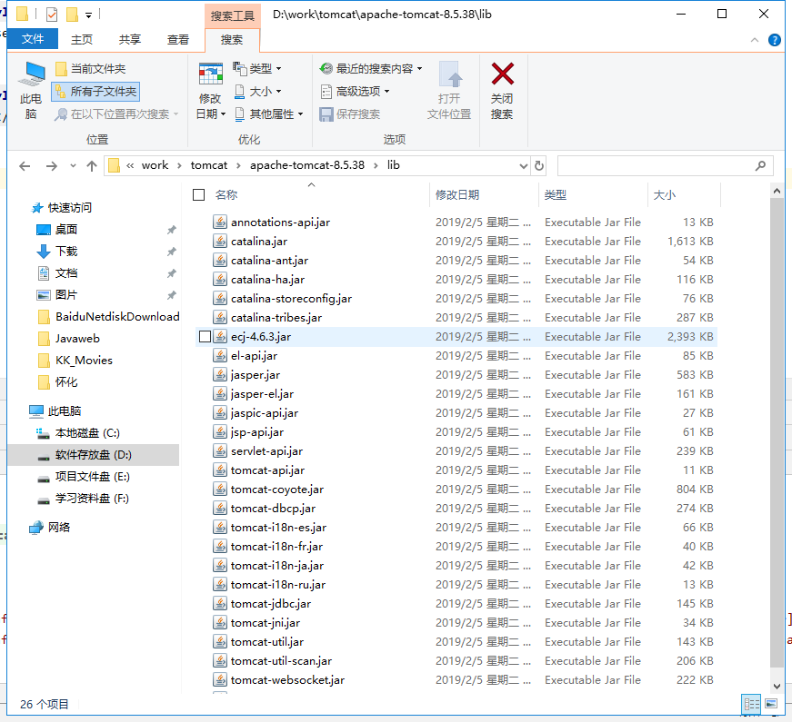792x722 pixels.
Task: Sort by the 大小 column header
Action: 664,194
